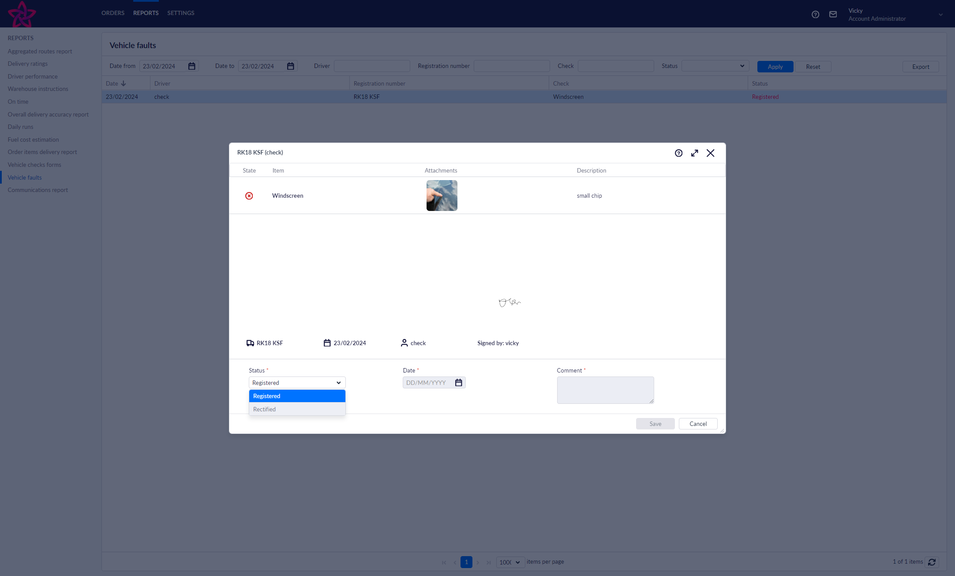
Task: Open Aggregated routes report
Action: [x=40, y=51]
